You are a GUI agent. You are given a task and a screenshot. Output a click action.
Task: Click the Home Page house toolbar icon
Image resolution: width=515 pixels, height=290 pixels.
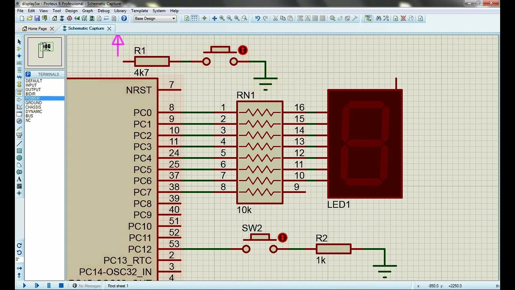55,19
